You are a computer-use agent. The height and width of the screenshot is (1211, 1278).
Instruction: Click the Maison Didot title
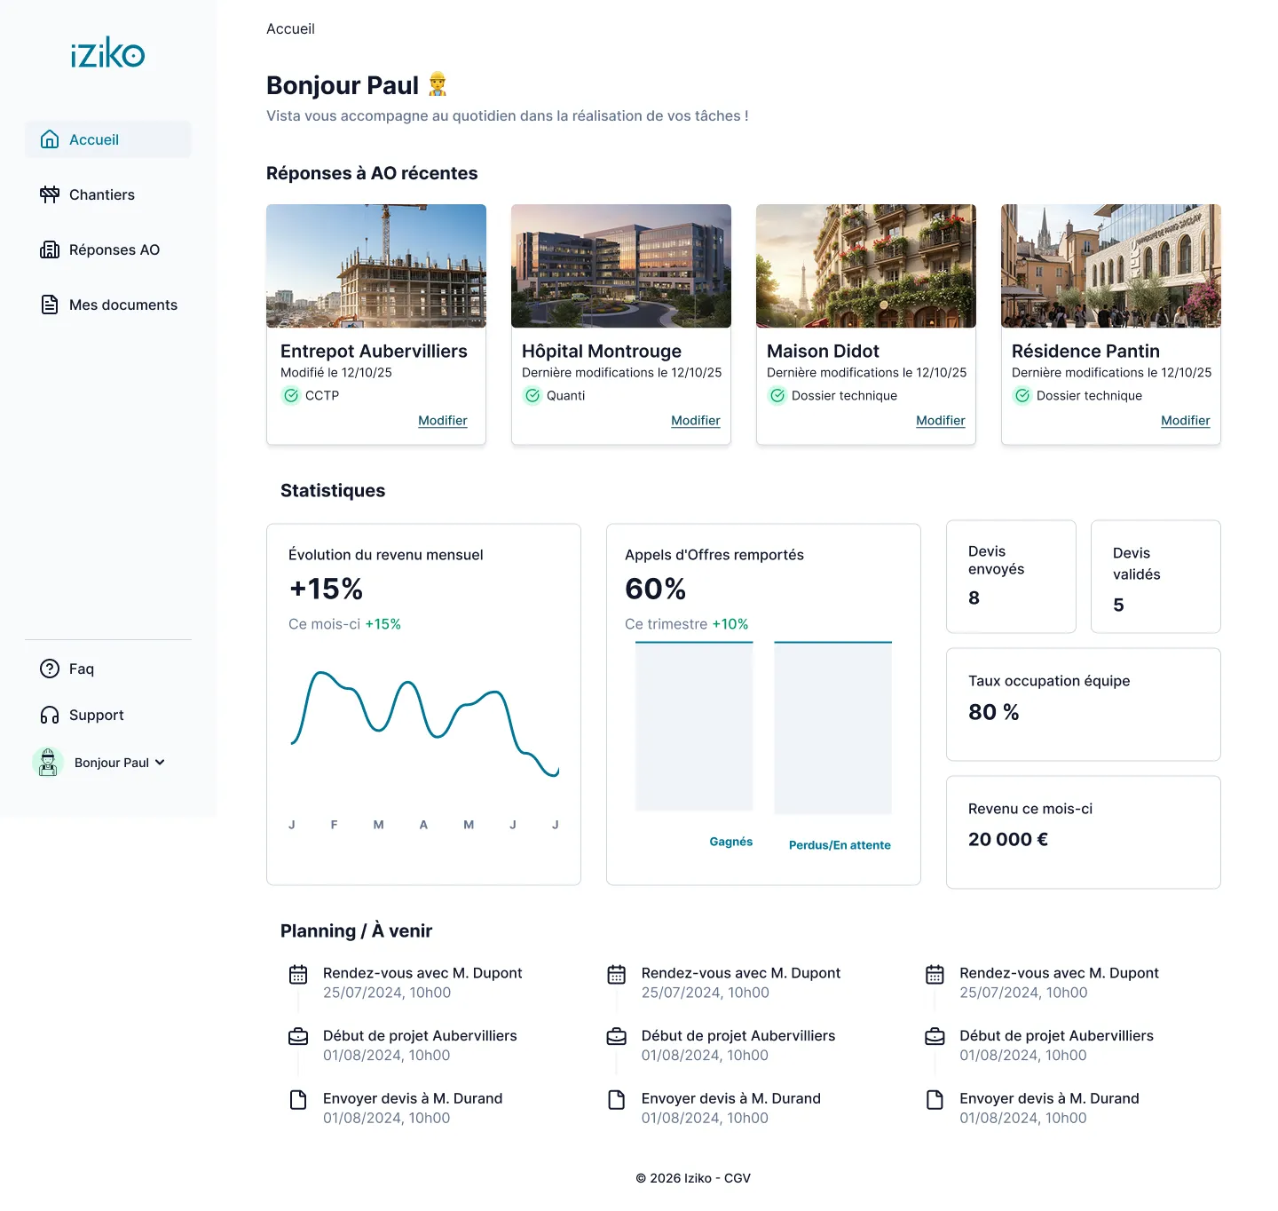coord(823,351)
